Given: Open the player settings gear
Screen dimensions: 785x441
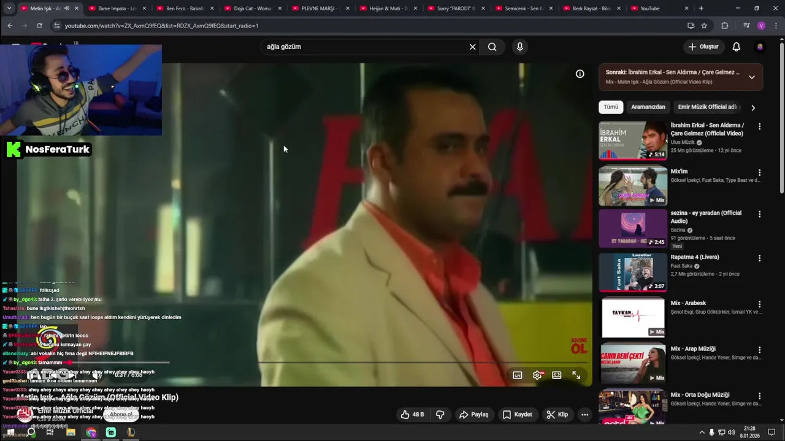Looking at the screenshot, I should tap(537, 375).
